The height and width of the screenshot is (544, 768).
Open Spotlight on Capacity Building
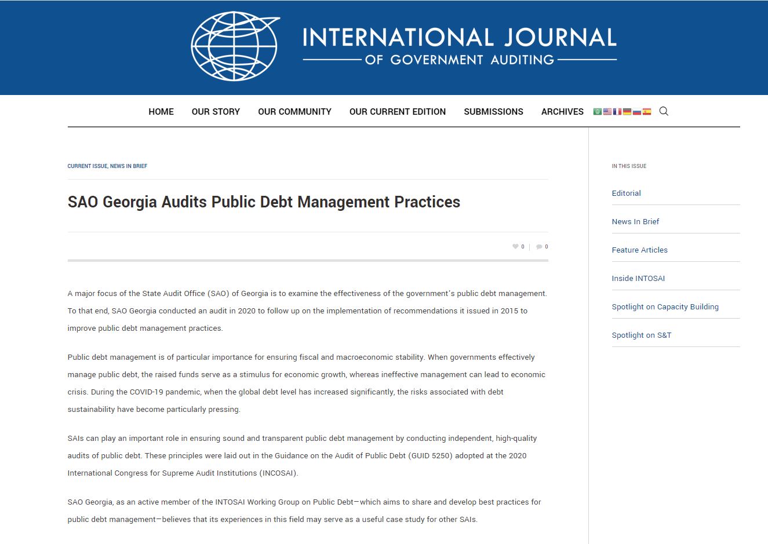click(665, 307)
